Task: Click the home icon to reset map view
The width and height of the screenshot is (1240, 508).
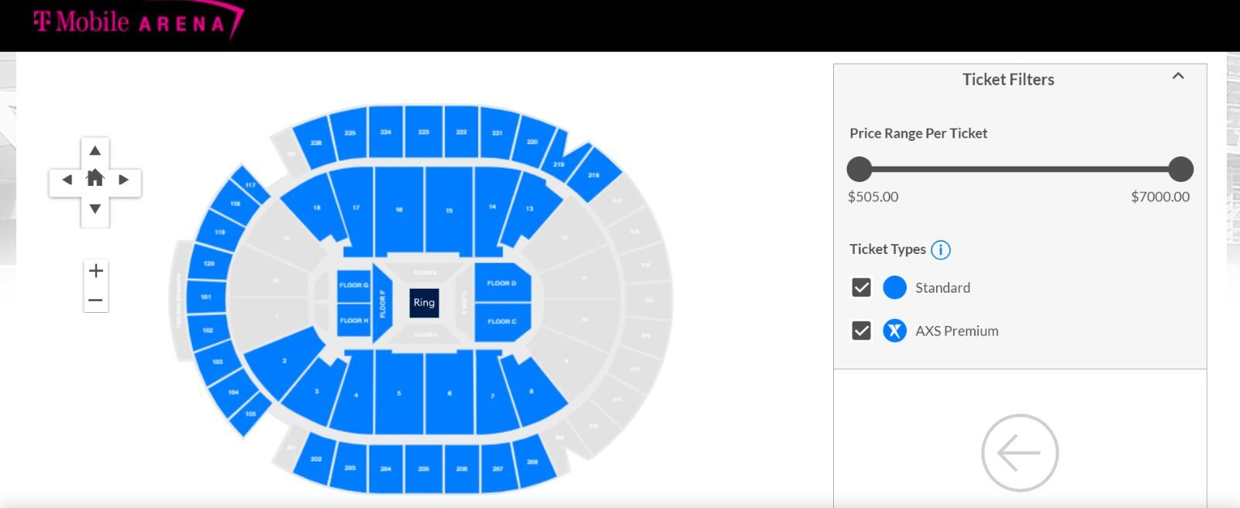Action: [x=95, y=180]
